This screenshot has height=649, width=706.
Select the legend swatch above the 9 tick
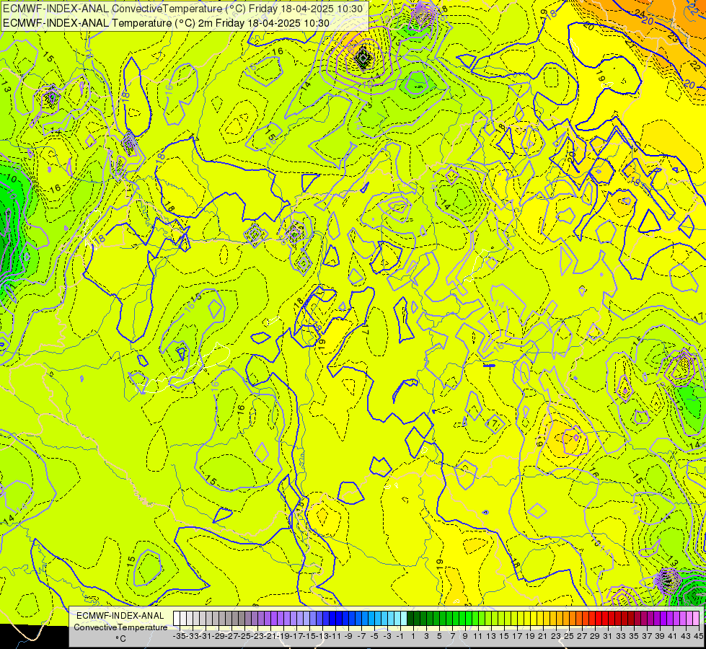point(462,619)
